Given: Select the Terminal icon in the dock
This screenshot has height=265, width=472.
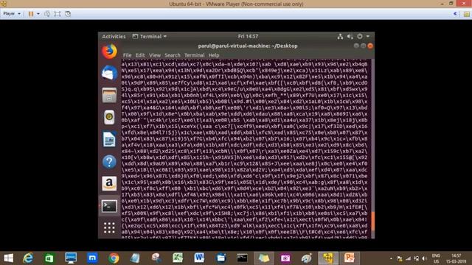Looking at the screenshot, I should 109,206.
